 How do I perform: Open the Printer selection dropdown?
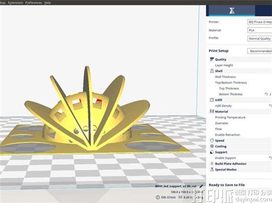point(260,22)
